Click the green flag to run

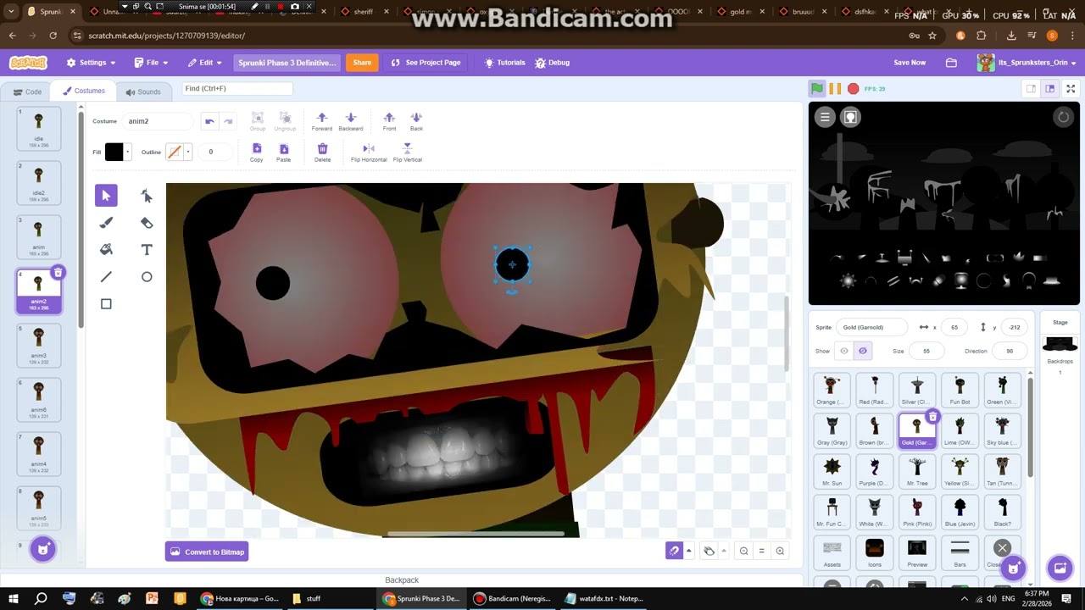click(x=816, y=89)
